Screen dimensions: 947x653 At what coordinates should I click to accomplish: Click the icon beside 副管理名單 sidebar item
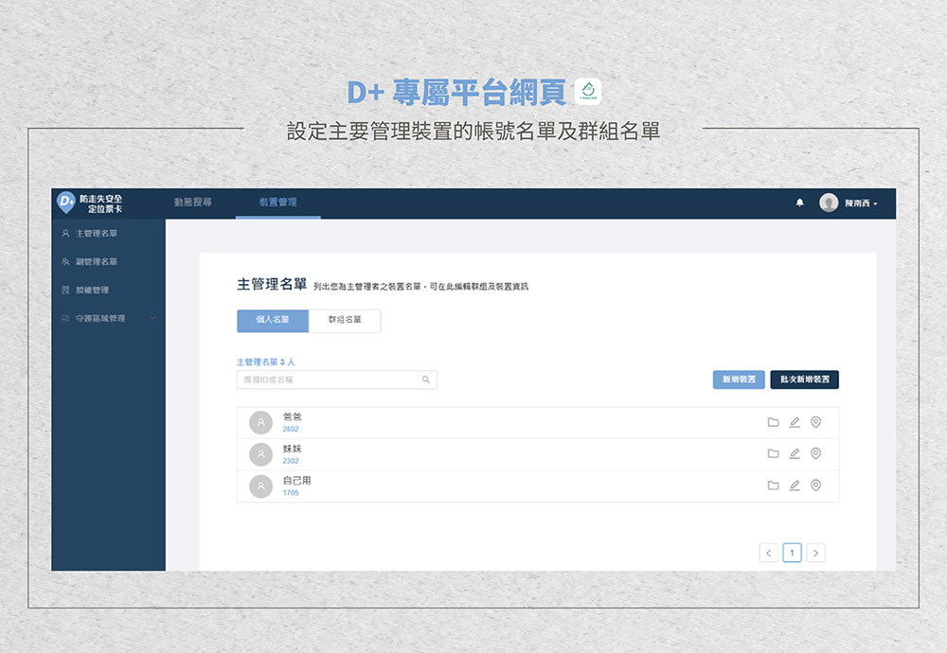[x=65, y=262]
